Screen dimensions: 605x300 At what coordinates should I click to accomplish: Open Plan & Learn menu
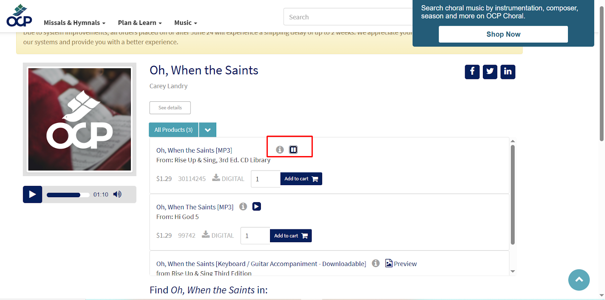140,23
